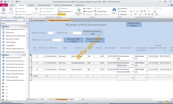Toggle the highlighted Фильтр button
Viewport: 173px width, 104px height.
point(62,14)
